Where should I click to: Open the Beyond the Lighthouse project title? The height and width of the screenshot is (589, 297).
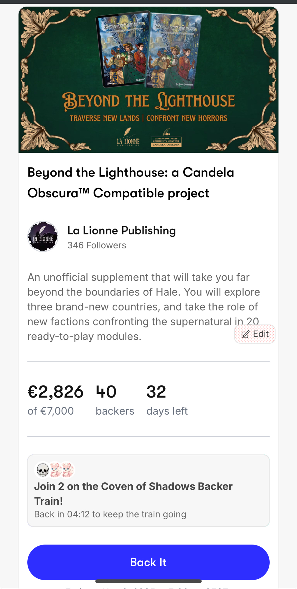coord(131,183)
